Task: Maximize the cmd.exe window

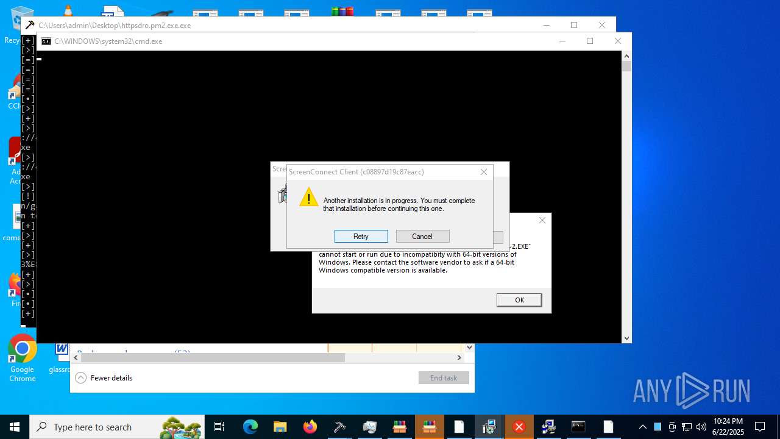Action: point(590,41)
